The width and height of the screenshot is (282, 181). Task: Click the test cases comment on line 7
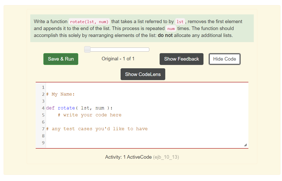97,129
